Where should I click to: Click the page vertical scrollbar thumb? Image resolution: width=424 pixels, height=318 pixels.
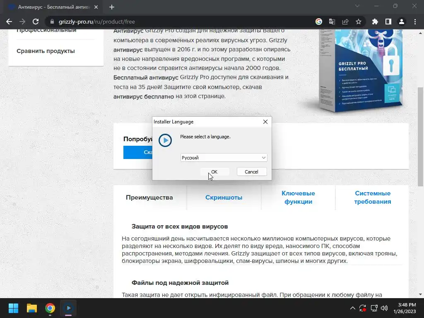421,137
